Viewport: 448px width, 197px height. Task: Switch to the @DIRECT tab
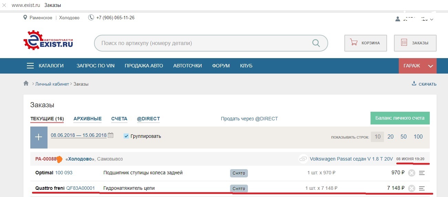(148, 119)
